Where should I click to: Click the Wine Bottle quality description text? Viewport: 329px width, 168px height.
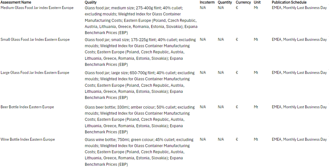[139, 152]
